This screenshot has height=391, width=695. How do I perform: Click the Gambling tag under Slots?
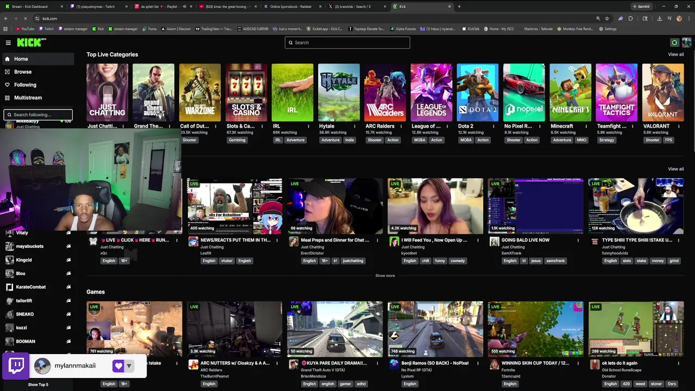coord(237,140)
